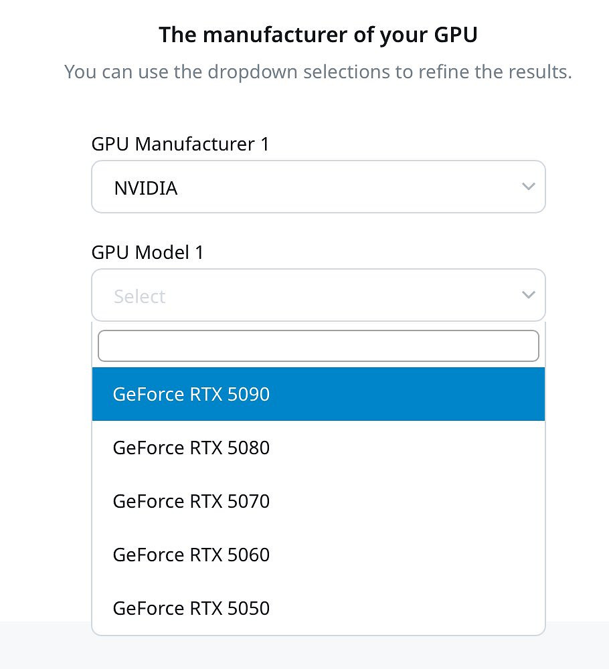
Task: Click the search box inside the model dropdown
Action: (x=318, y=345)
